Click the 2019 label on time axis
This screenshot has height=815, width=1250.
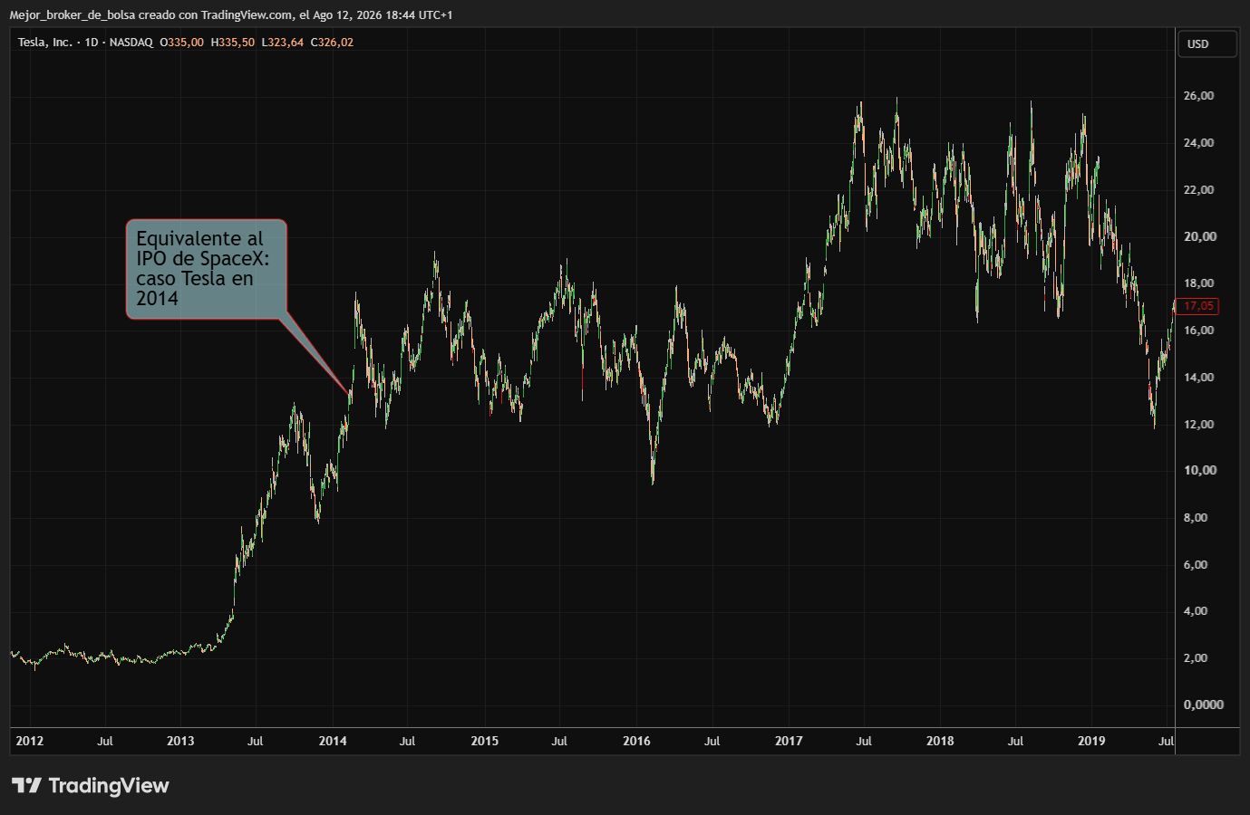click(1091, 741)
